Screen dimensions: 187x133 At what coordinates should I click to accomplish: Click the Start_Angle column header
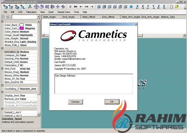(x=51, y=17)
